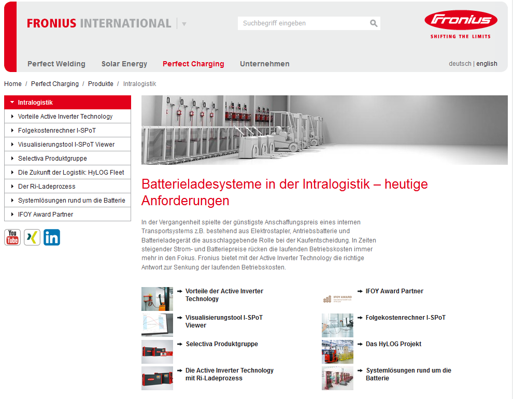Click the search magnifier icon
513x399 pixels.
[373, 23]
